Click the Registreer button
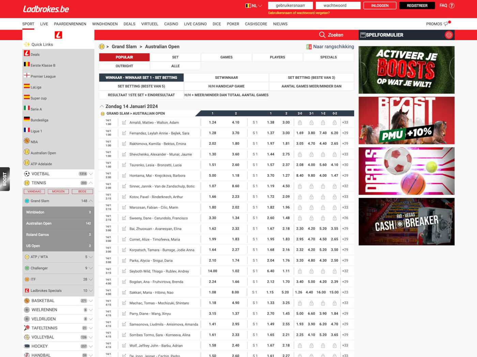This screenshot has height=357, width=477. click(417, 5)
